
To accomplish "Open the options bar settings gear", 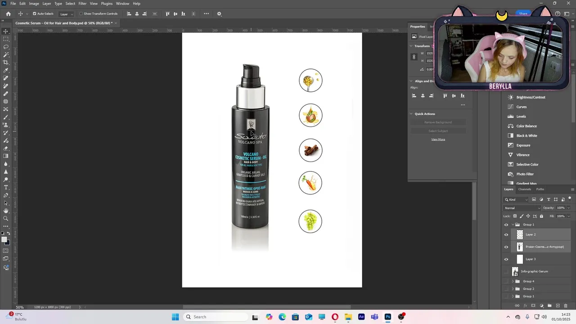I will pos(219,13).
